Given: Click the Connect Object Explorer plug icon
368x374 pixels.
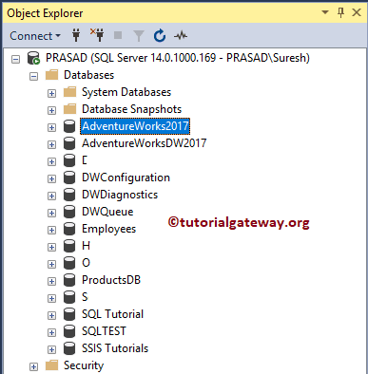Looking at the screenshot, I should pos(76,35).
